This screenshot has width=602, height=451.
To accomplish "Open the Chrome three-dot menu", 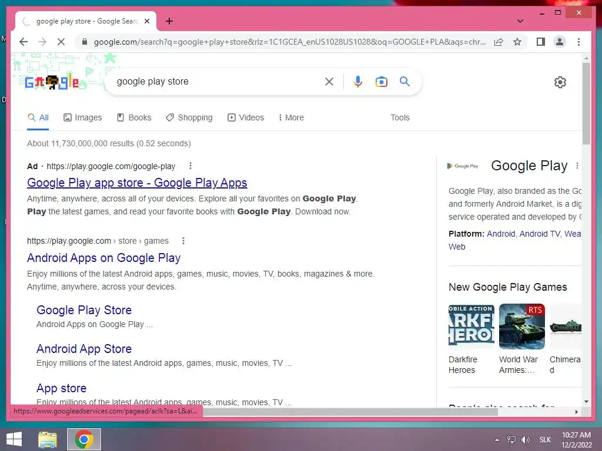I will pos(578,42).
